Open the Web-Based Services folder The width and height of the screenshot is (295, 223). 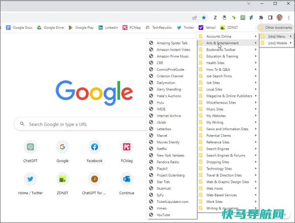coord(228,195)
